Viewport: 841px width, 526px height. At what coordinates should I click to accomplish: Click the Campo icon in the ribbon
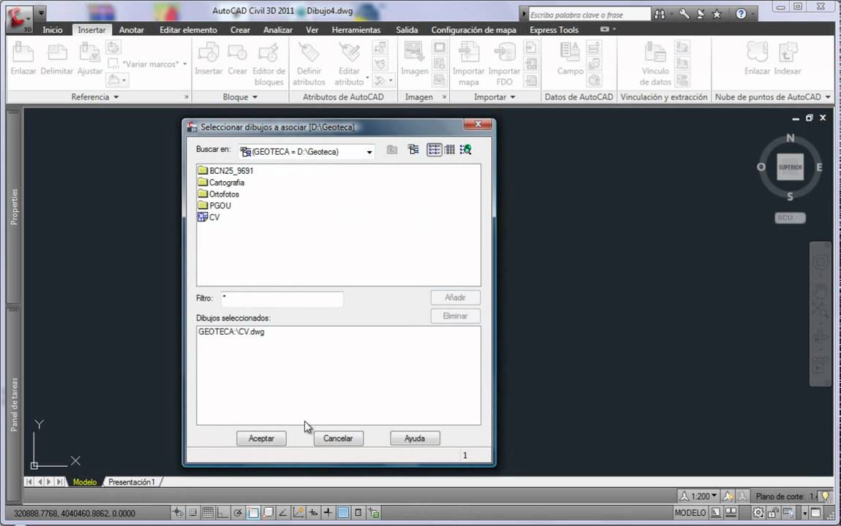click(570, 59)
